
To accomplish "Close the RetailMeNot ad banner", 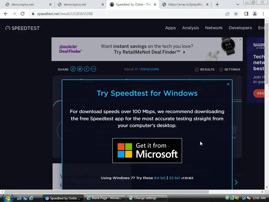I will coord(241,40).
